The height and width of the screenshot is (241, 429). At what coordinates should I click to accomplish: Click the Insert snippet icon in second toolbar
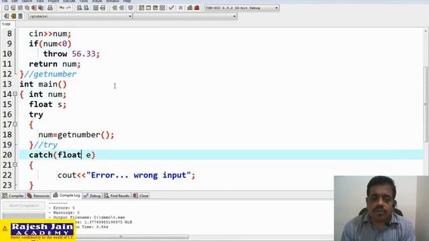[x=6, y=16]
